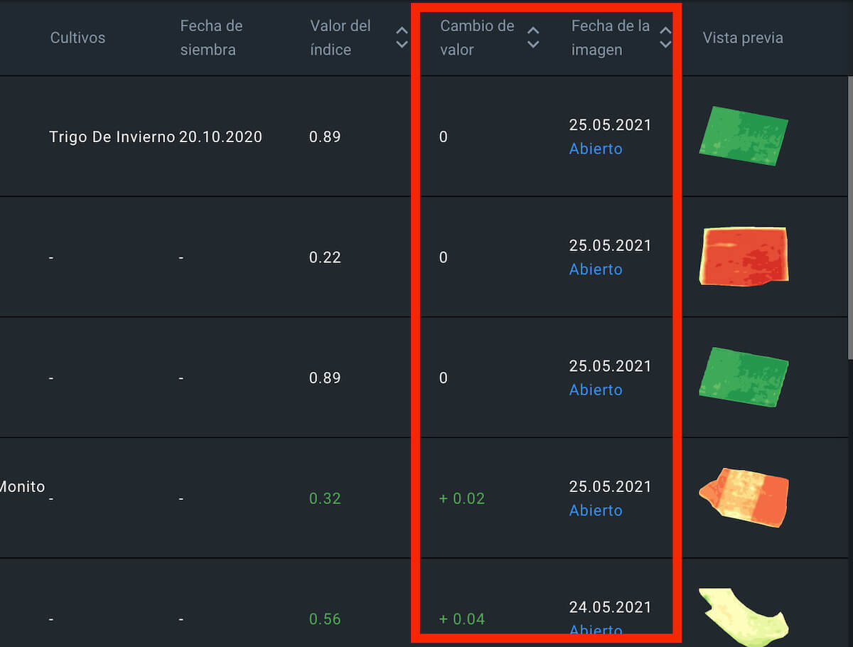The image size is (853, 647).
Task: Select the Fecha de siembra column header
Action: 211,38
